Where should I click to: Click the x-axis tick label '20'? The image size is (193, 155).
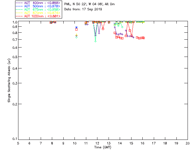pos(188,143)
